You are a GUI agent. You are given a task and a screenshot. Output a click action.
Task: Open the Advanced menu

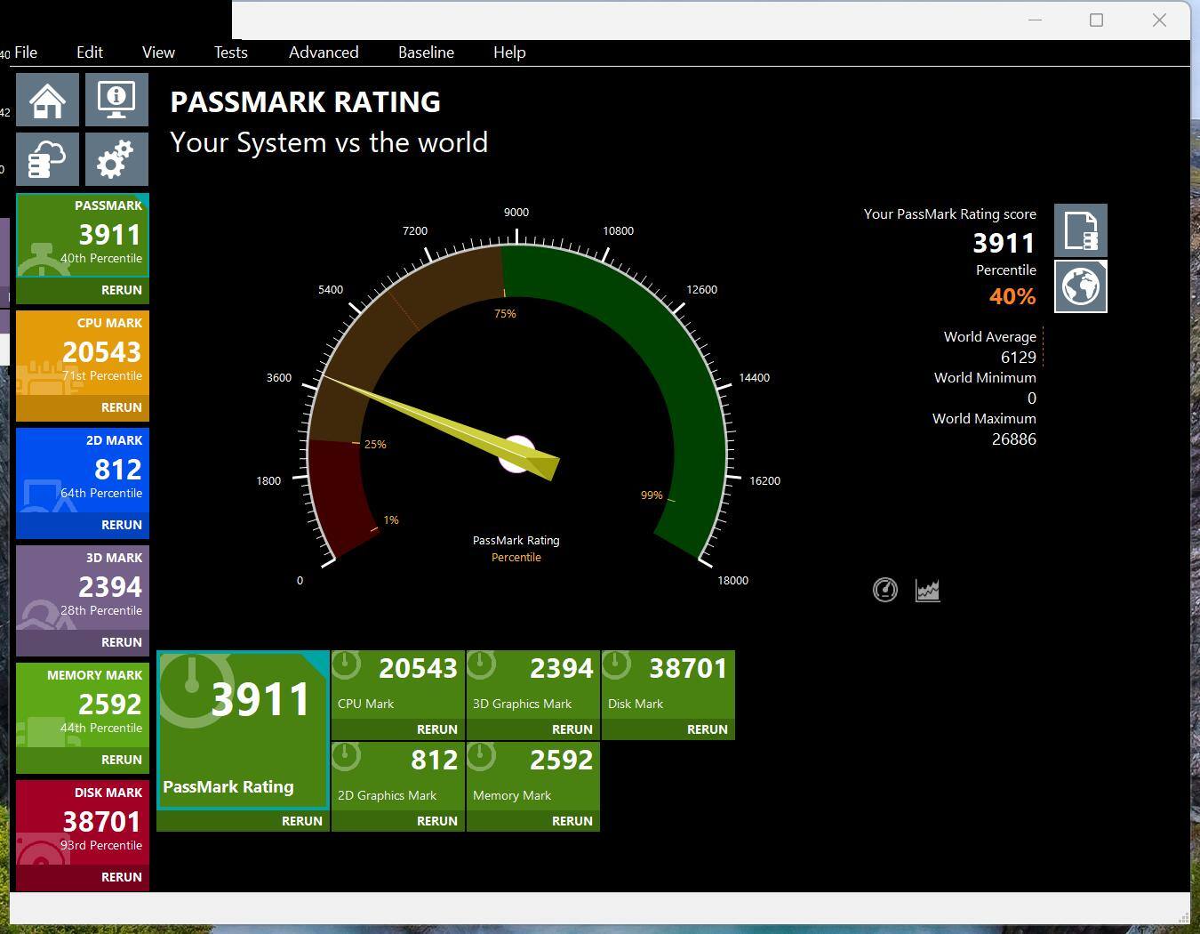(x=324, y=52)
